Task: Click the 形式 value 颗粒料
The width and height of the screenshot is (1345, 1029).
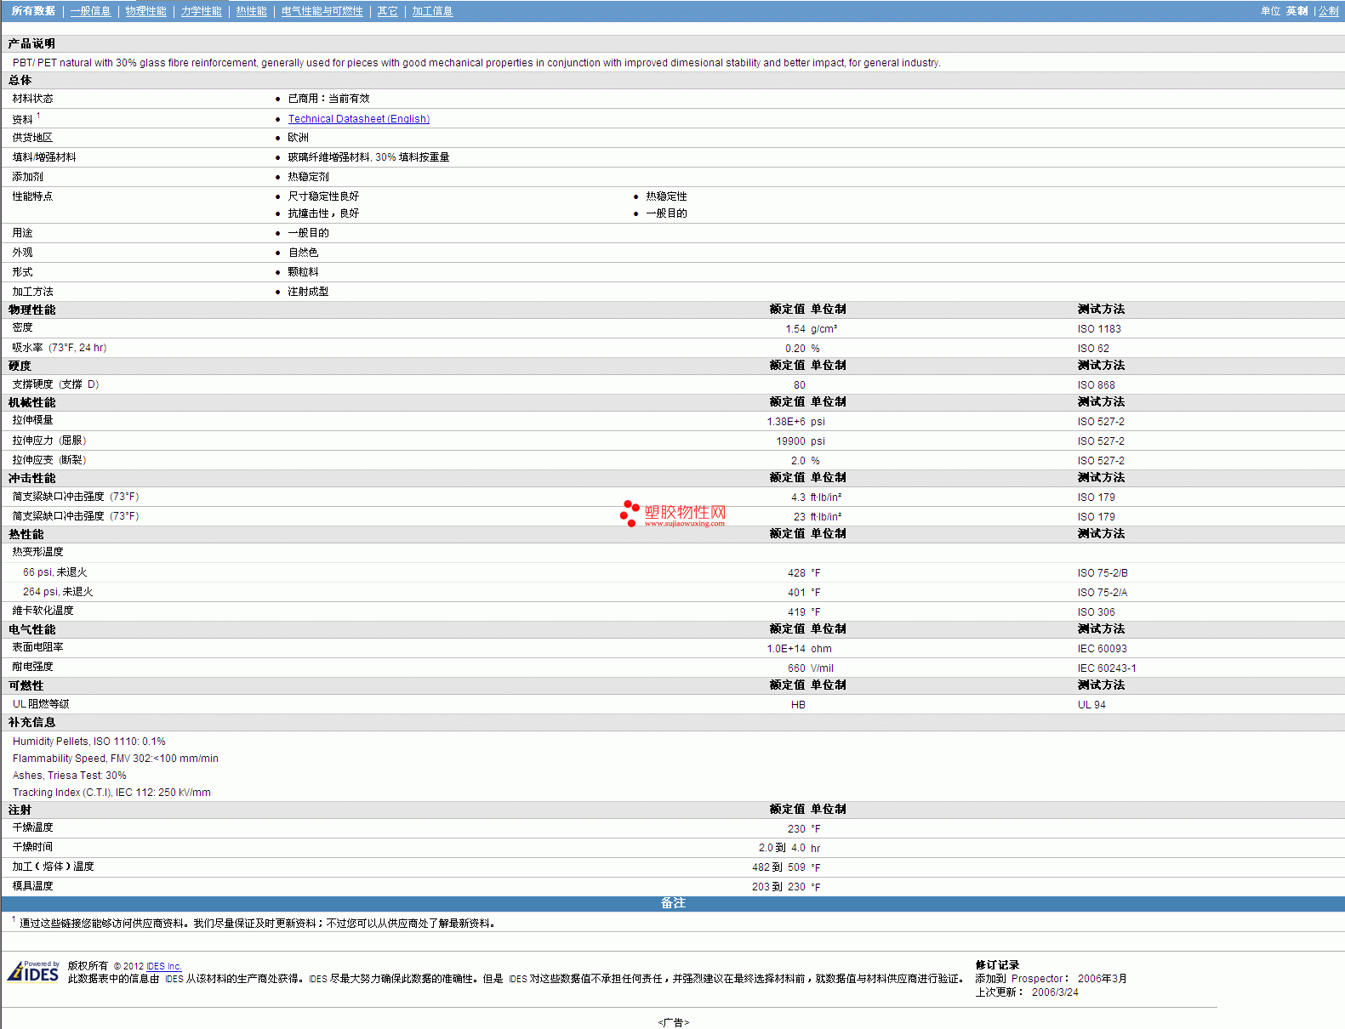Action: pos(303,272)
